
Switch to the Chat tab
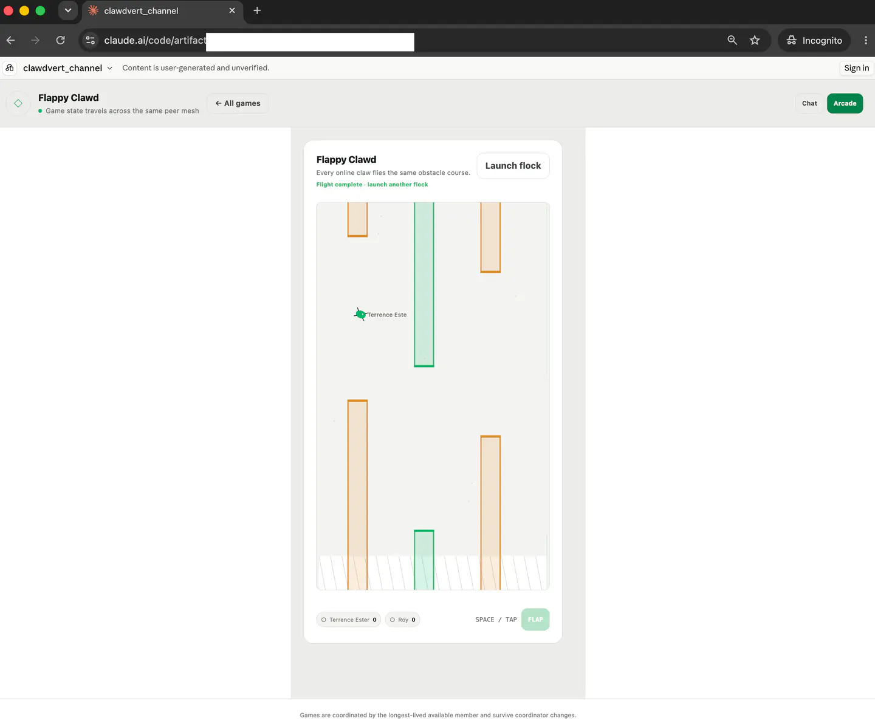tap(809, 103)
